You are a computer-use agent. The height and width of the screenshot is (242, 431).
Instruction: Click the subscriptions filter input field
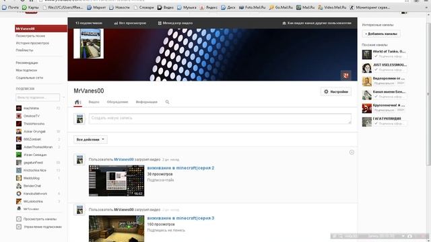38,97
